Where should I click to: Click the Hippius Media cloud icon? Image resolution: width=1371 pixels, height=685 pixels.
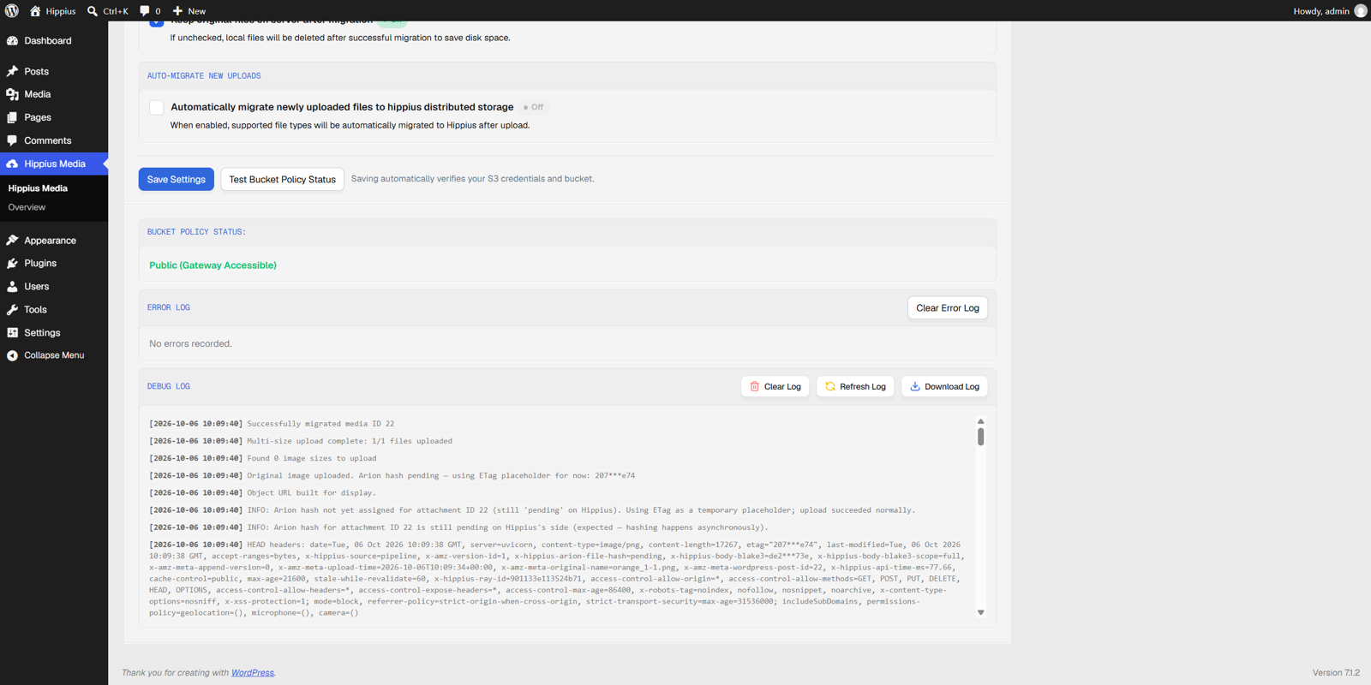pos(13,164)
